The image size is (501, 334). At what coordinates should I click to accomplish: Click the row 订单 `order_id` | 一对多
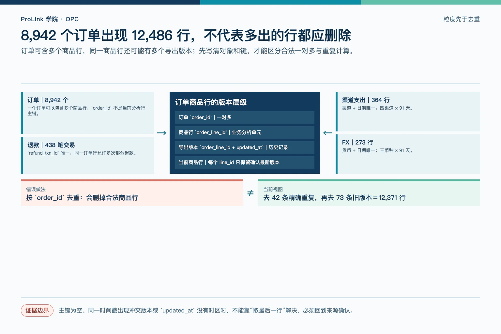(x=245, y=117)
